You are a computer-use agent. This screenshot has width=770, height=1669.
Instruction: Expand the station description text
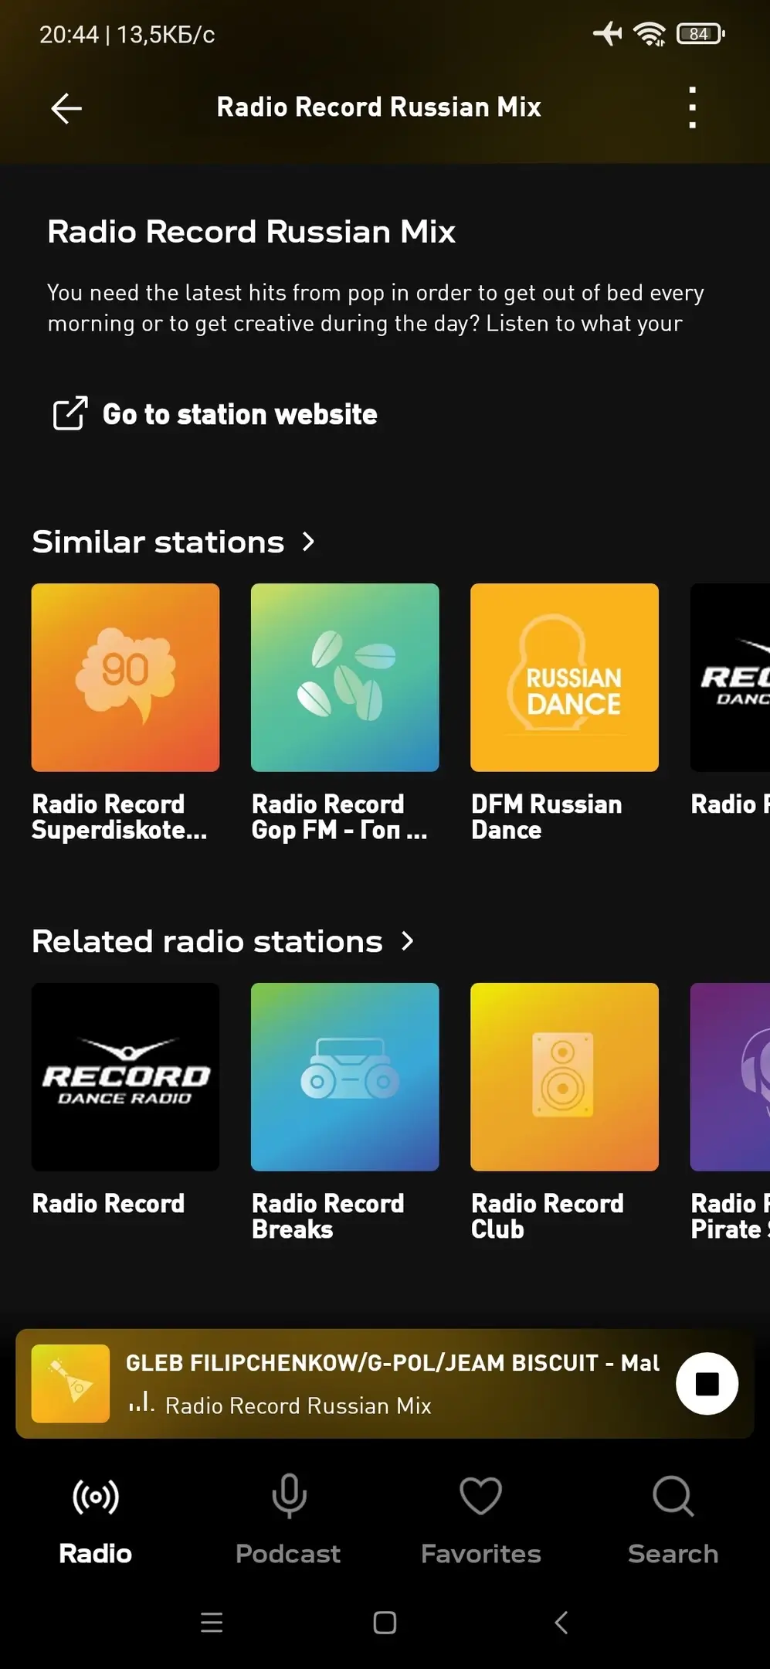[x=376, y=308]
